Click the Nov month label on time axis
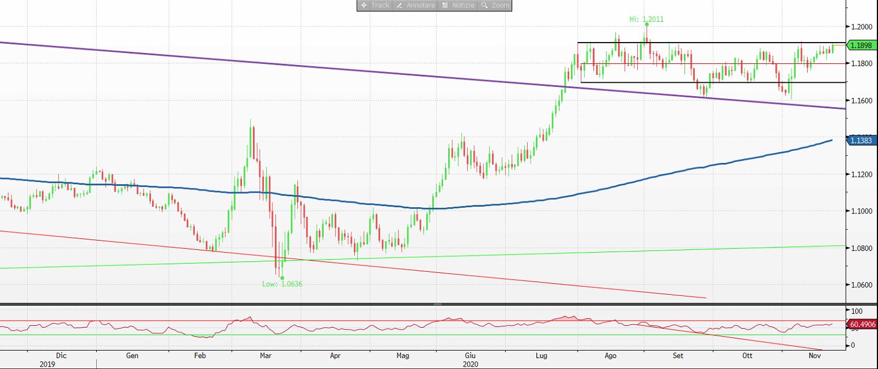 (x=814, y=356)
